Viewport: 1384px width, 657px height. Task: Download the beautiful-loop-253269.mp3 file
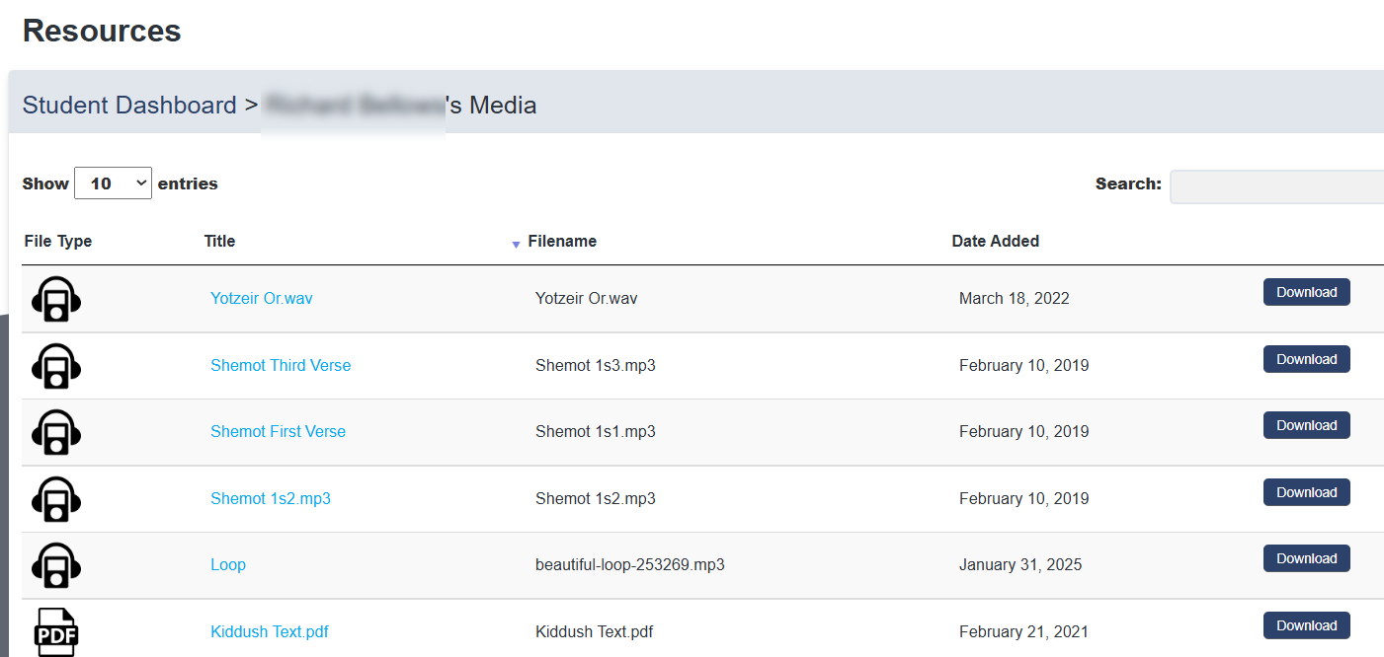[x=1306, y=558]
